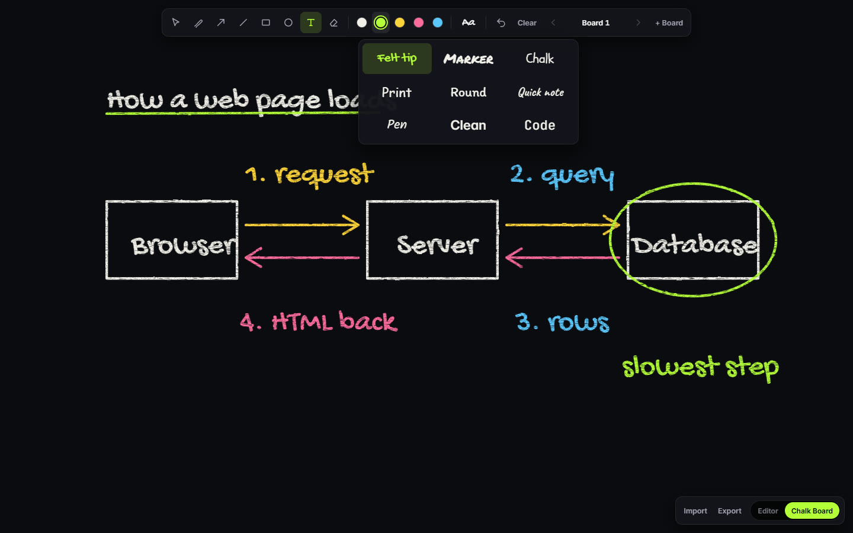This screenshot has height=533, width=853.
Task: Pick the pink chalk color
Action: 419,23
